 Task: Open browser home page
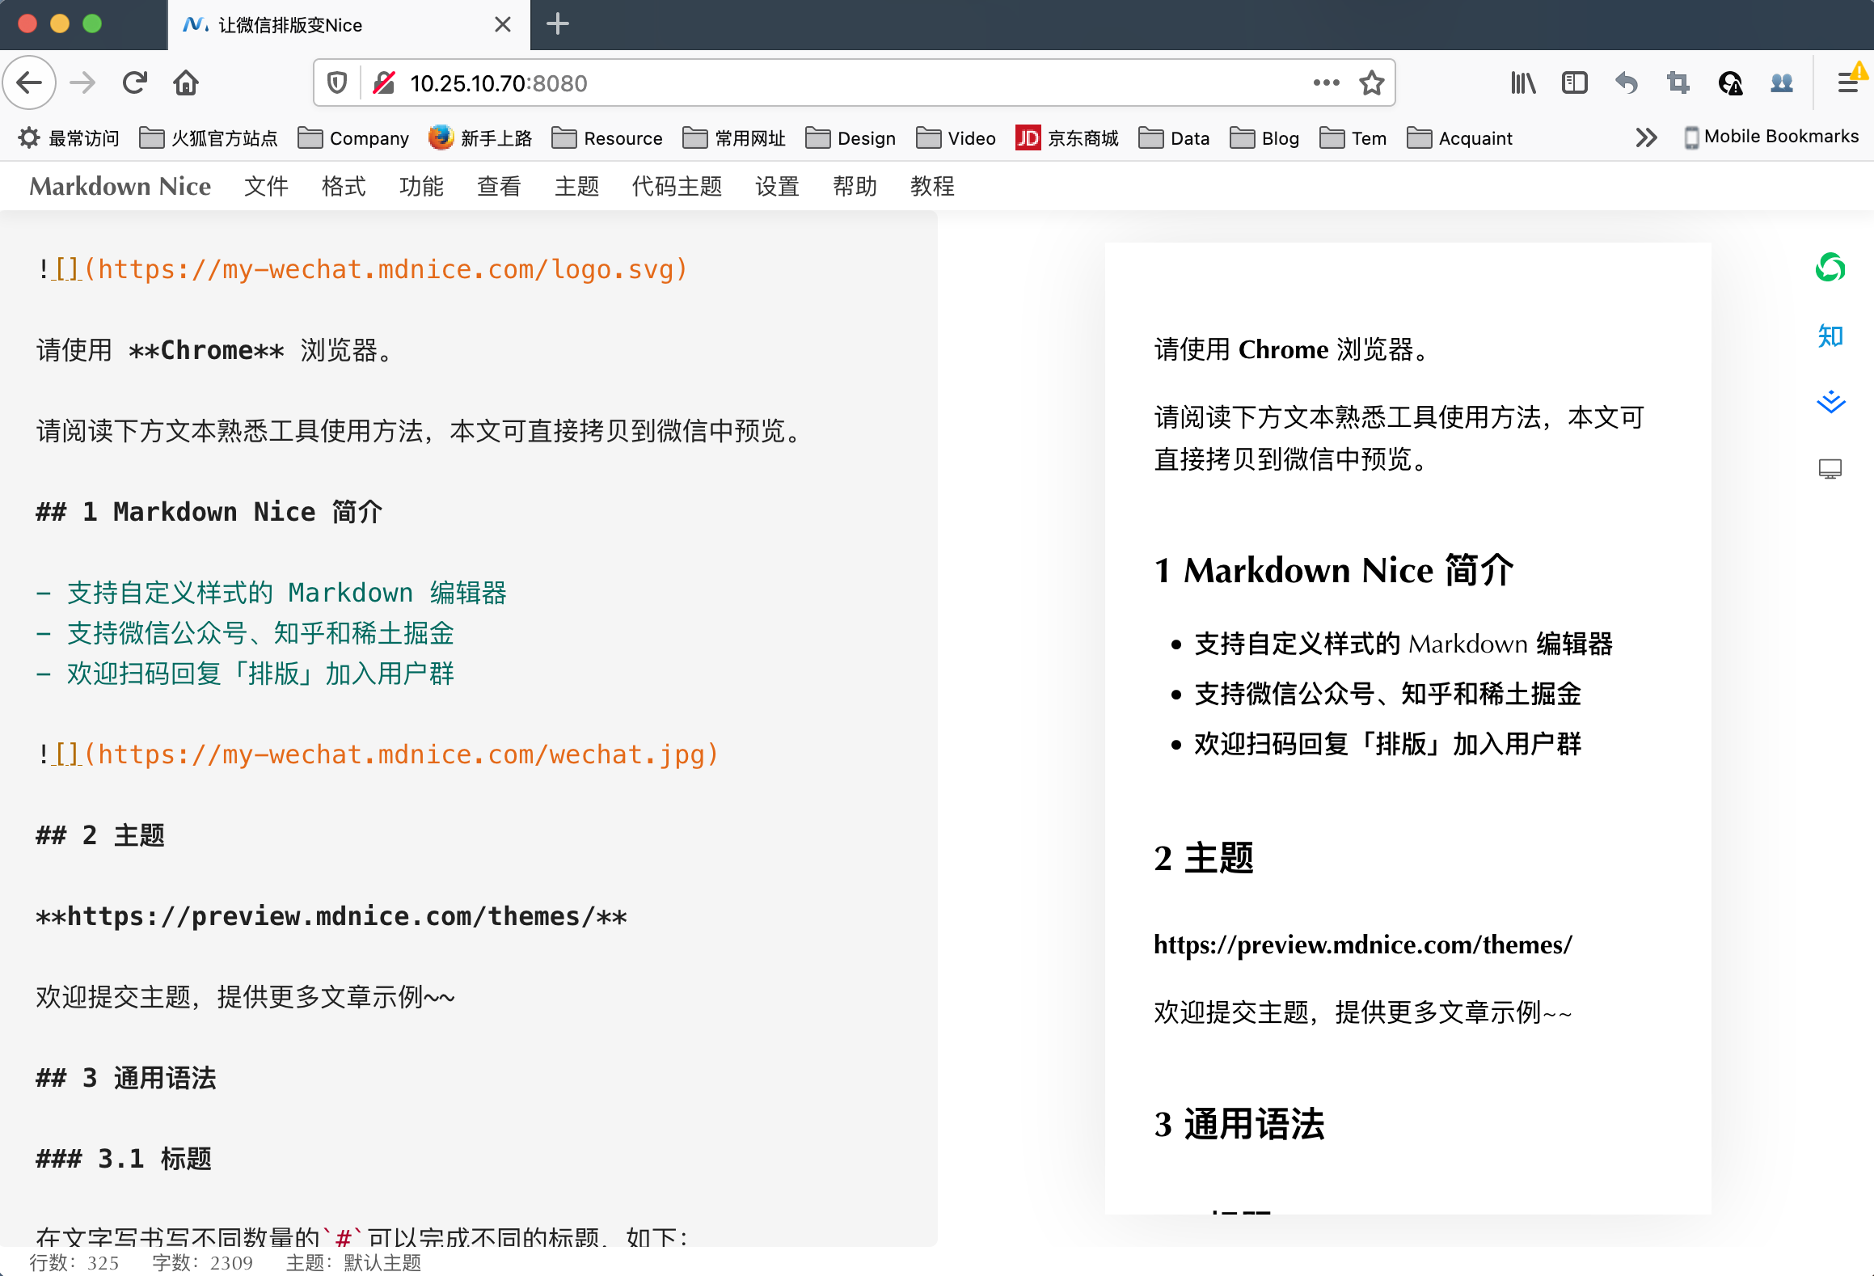pos(186,82)
